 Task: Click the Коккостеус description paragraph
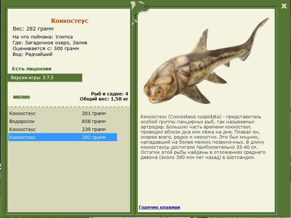pyautogui.click(x=203, y=137)
